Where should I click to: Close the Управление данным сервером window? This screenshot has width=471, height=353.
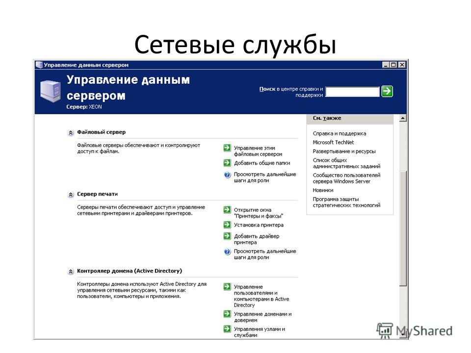402,65
